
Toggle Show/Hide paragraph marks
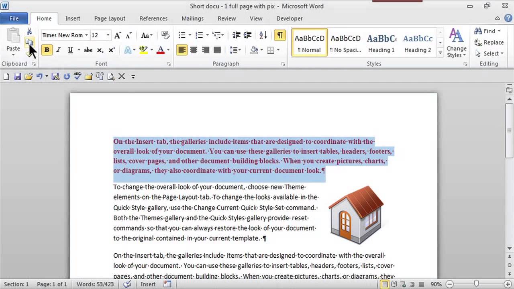280,35
